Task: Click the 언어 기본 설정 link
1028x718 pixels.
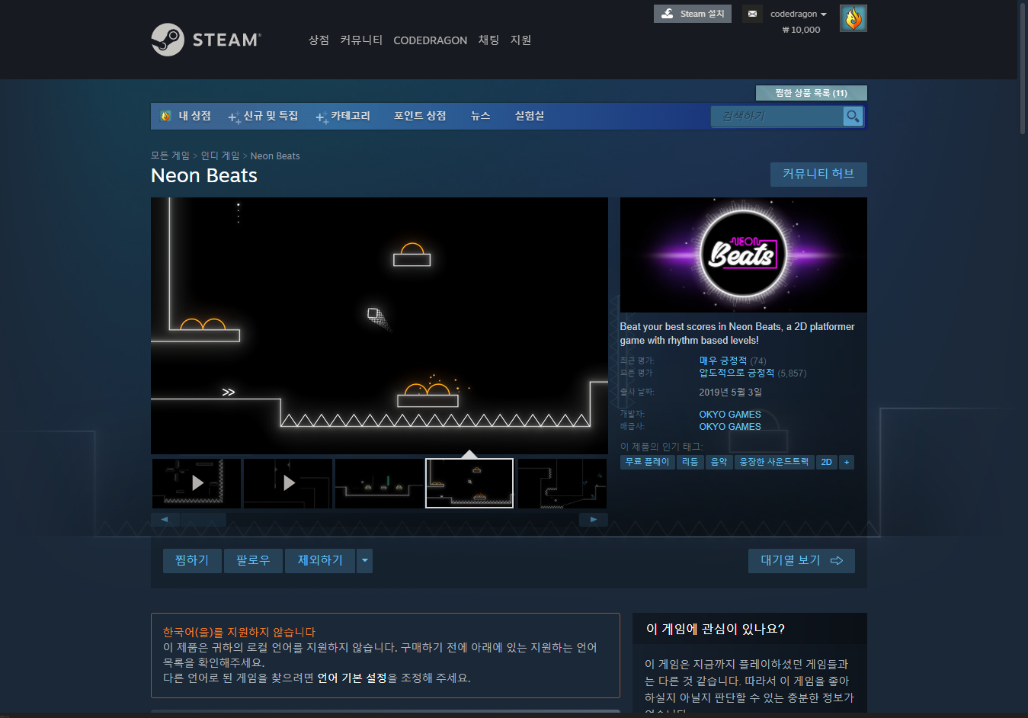Action: coord(352,678)
